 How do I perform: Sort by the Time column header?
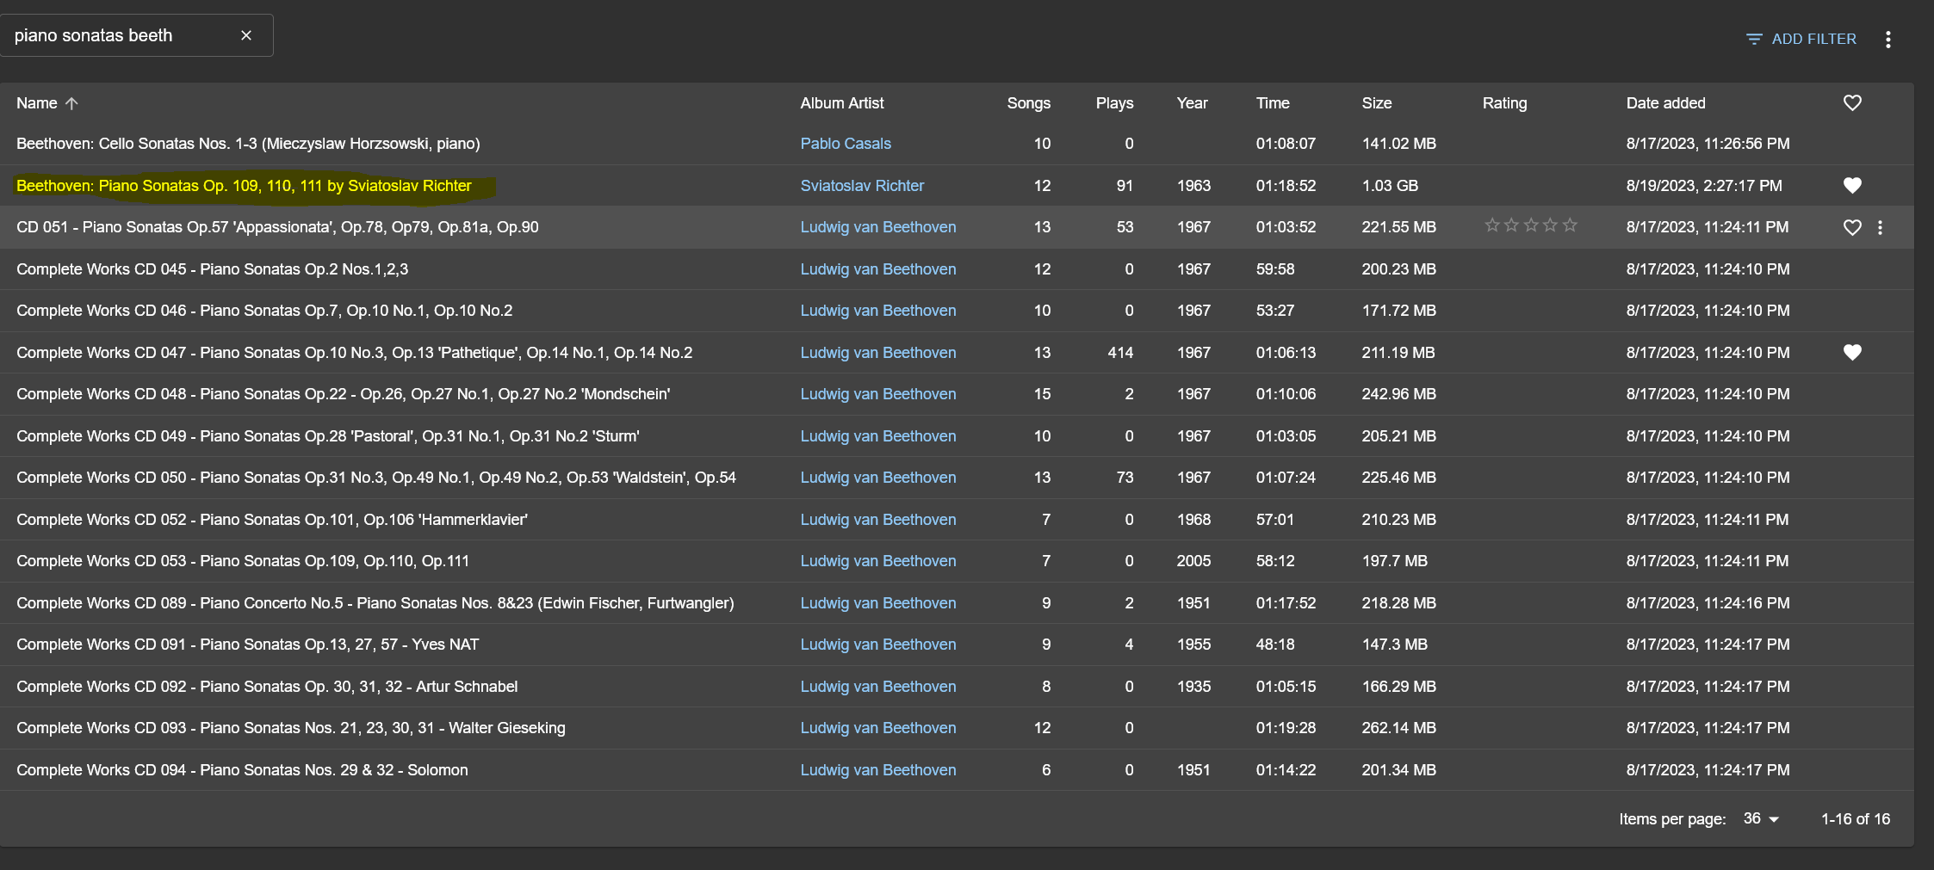1273,103
